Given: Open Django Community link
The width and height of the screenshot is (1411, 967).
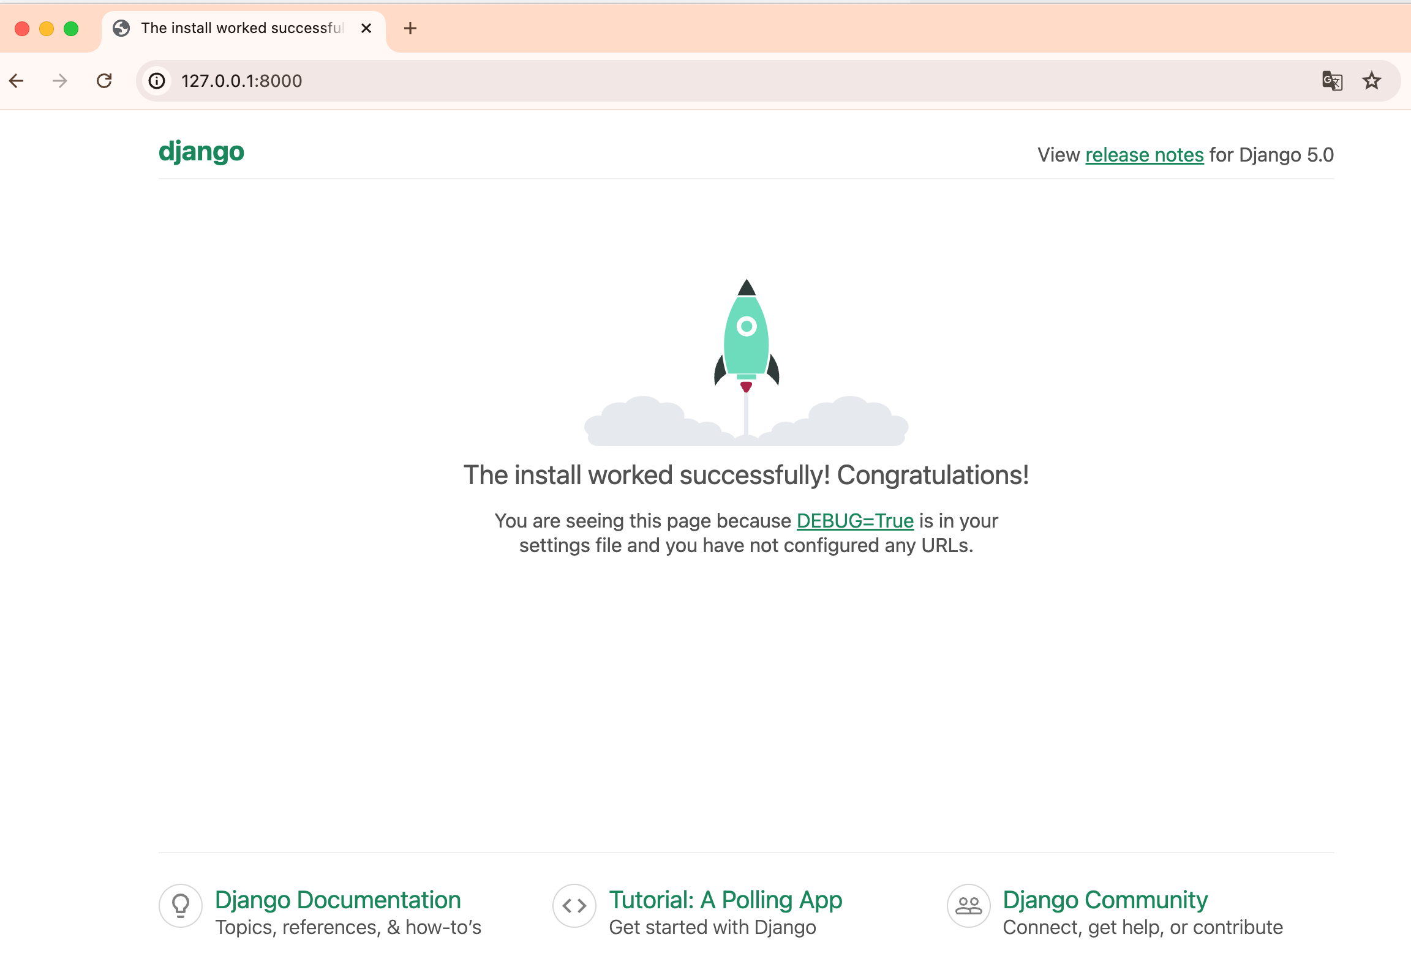Looking at the screenshot, I should point(1105,900).
